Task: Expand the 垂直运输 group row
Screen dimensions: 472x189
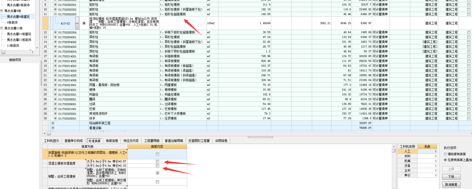Action: click(53, 128)
